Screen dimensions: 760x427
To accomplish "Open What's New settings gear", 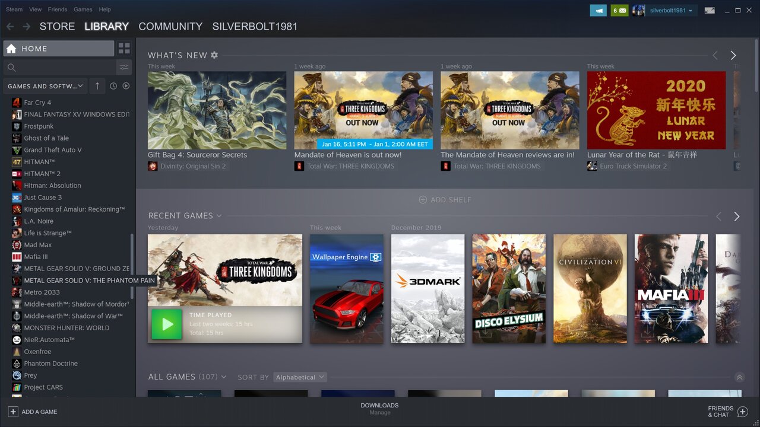I will [x=214, y=55].
